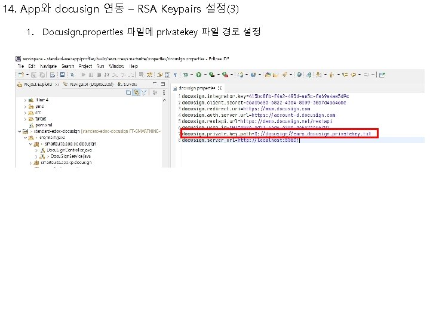Collapse the standard-edoc-docusign project
430x322 pixels.
point(20,131)
